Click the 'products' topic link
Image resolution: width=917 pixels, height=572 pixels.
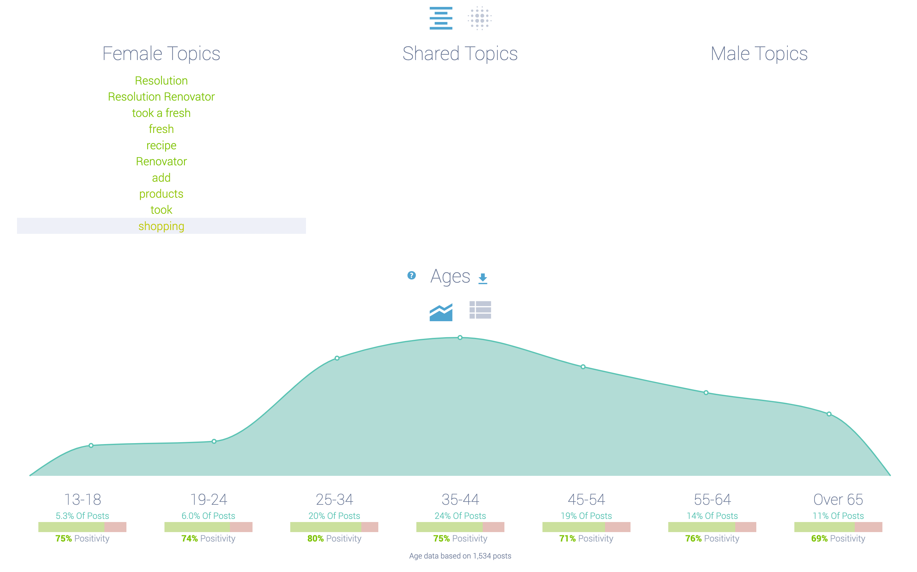tap(161, 194)
